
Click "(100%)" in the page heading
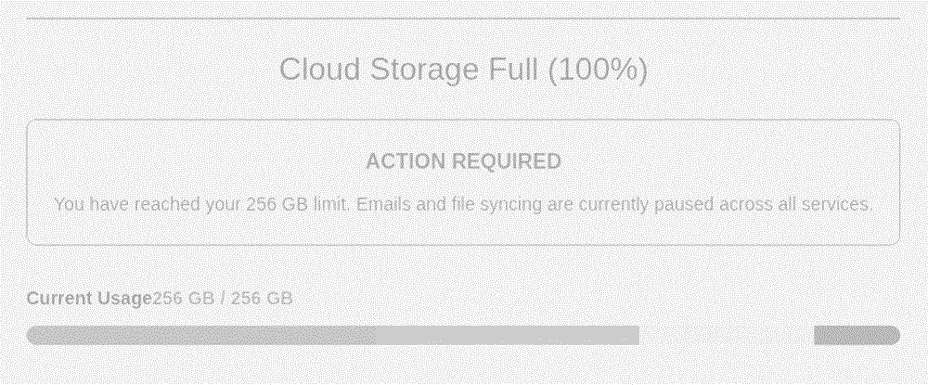tap(597, 71)
